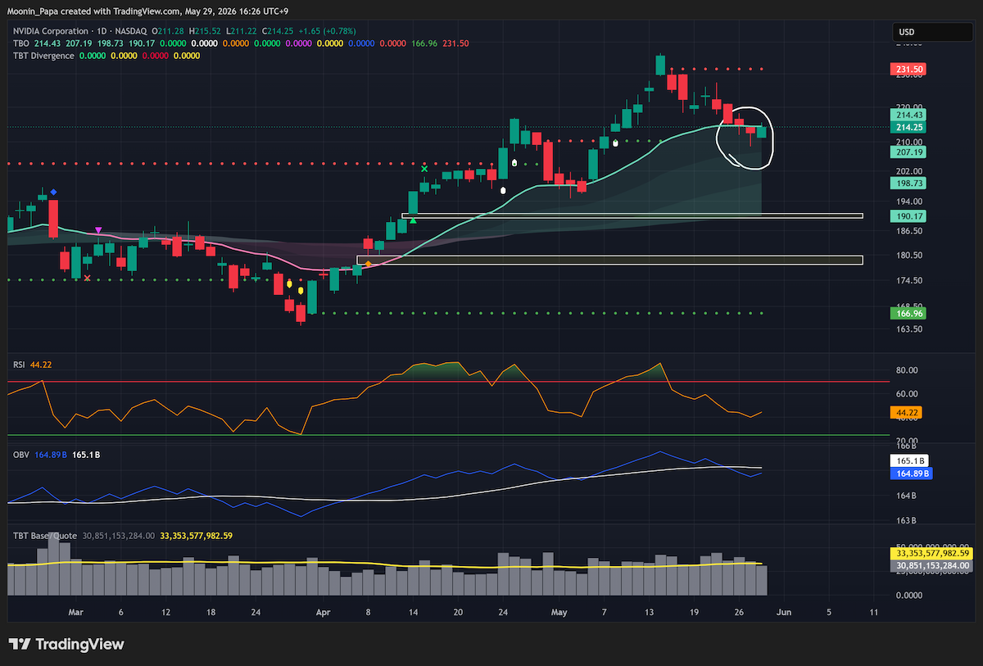The height and width of the screenshot is (666, 983).
Task: Click the upper white rectangle zone near 190
Action: pyautogui.click(x=632, y=216)
